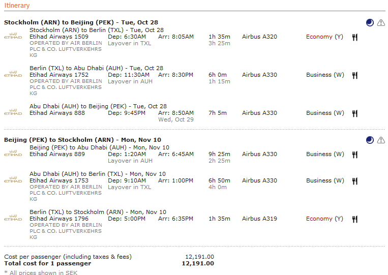
Task: Click the Stockholm (ARN) to Beijing (PEK) heading
Action: [x=81, y=22]
